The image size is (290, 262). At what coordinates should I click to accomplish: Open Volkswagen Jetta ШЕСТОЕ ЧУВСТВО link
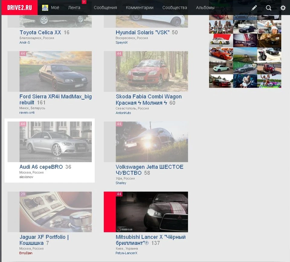pos(150,170)
